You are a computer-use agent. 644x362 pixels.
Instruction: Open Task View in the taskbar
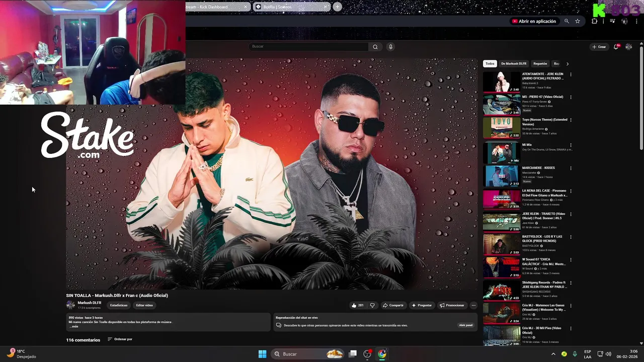(x=353, y=354)
